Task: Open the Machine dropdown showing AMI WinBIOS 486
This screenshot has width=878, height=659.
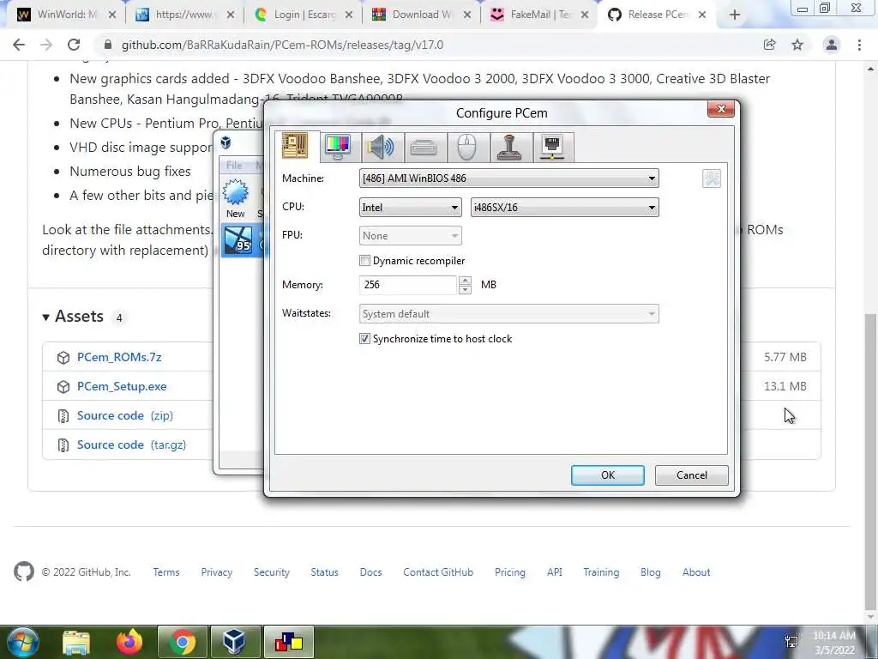Action: 508,178
